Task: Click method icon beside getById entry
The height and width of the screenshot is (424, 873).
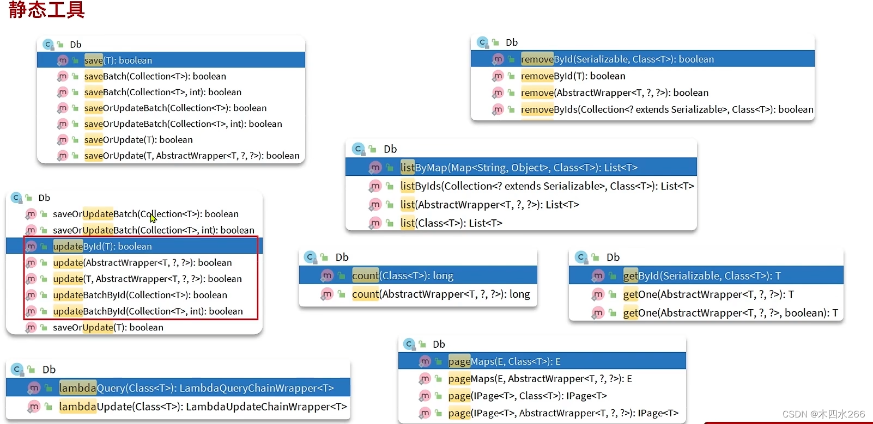Action: 598,276
